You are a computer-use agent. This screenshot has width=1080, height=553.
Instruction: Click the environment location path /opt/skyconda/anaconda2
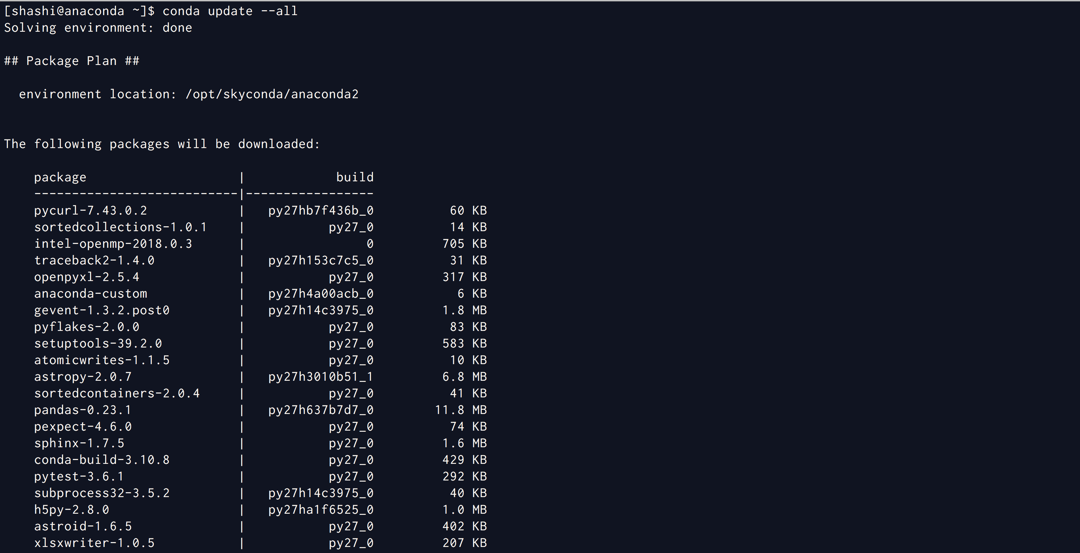coord(272,94)
